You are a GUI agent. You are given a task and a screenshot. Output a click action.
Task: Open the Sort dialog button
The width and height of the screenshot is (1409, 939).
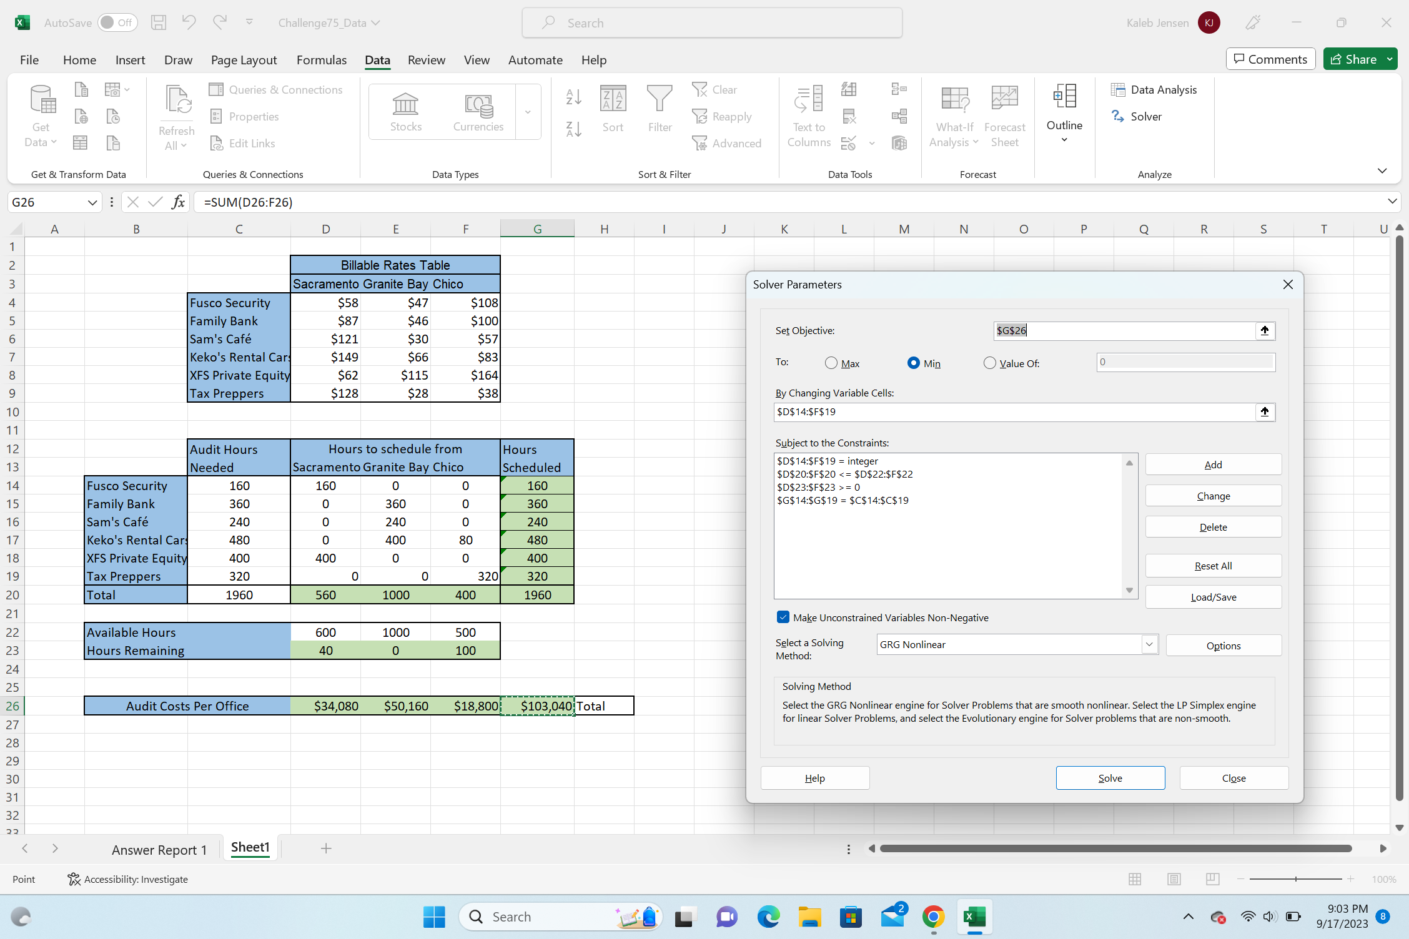click(613, 109)
